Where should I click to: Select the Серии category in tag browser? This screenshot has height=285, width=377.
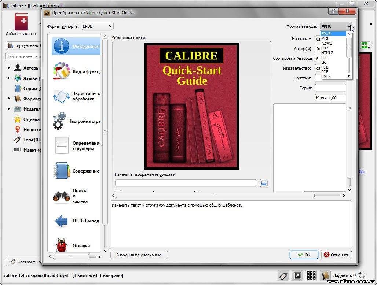click(x=28, y=88)
